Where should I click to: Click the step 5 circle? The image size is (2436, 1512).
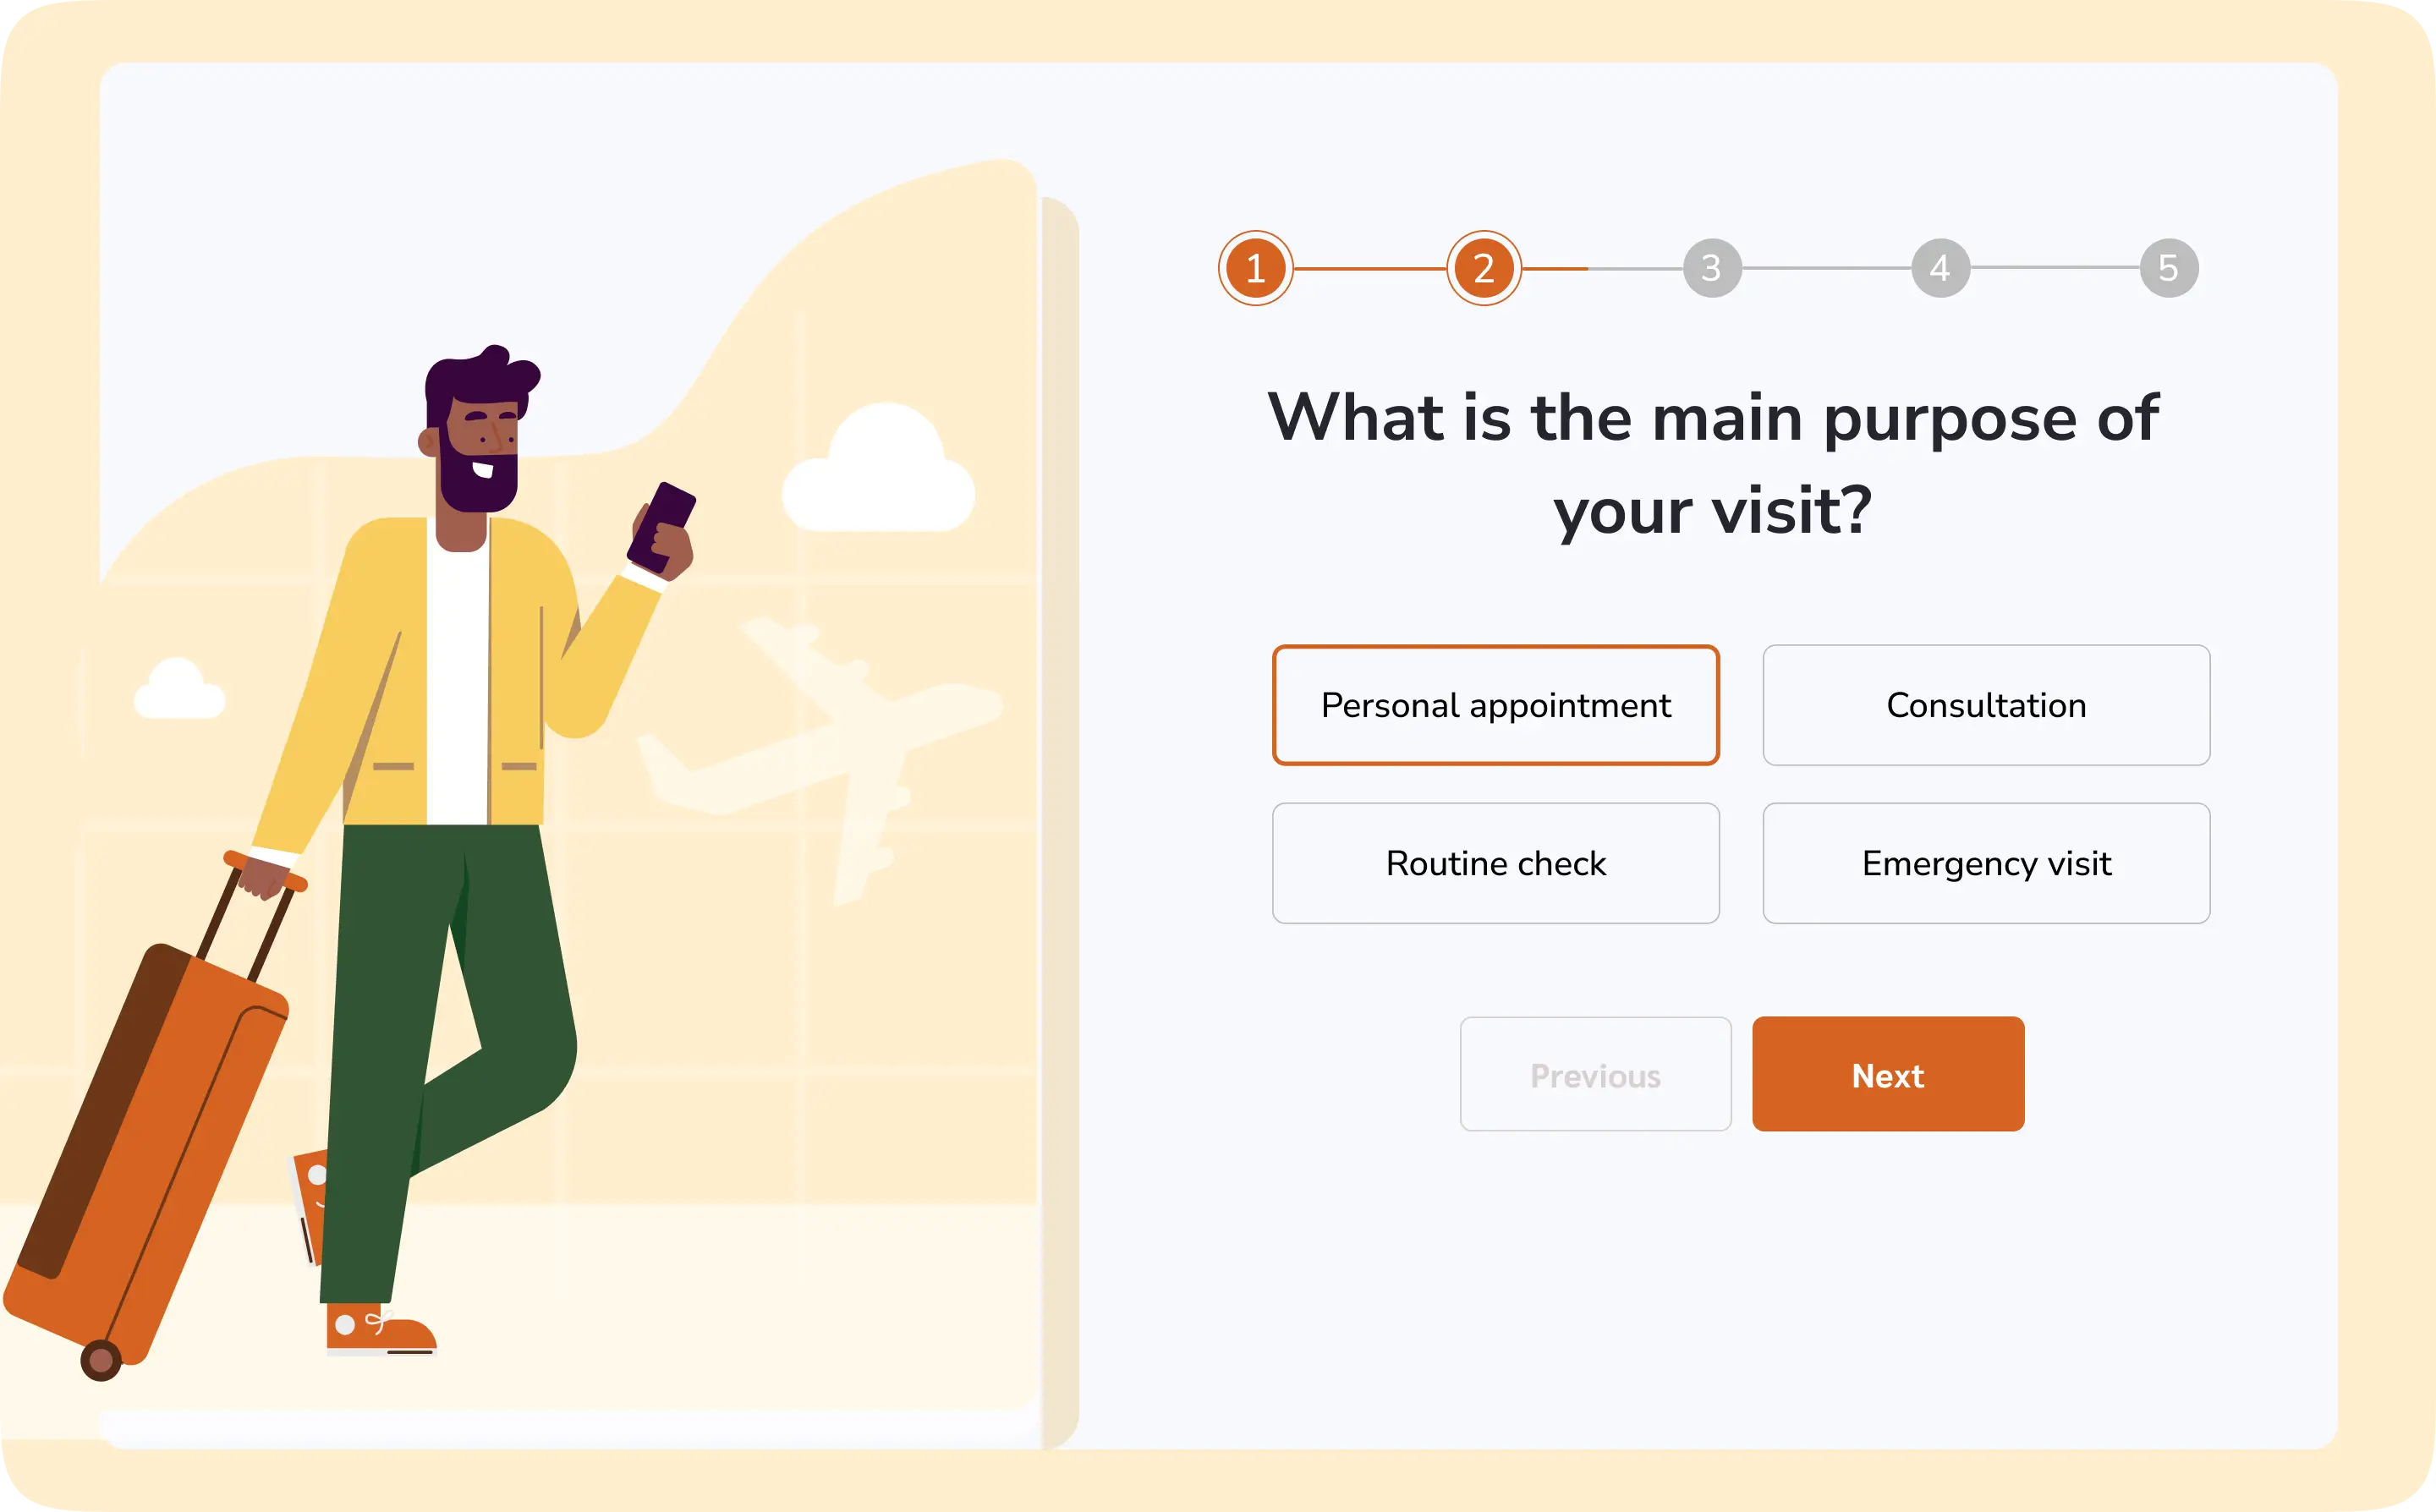click(x=2168, y=268)
